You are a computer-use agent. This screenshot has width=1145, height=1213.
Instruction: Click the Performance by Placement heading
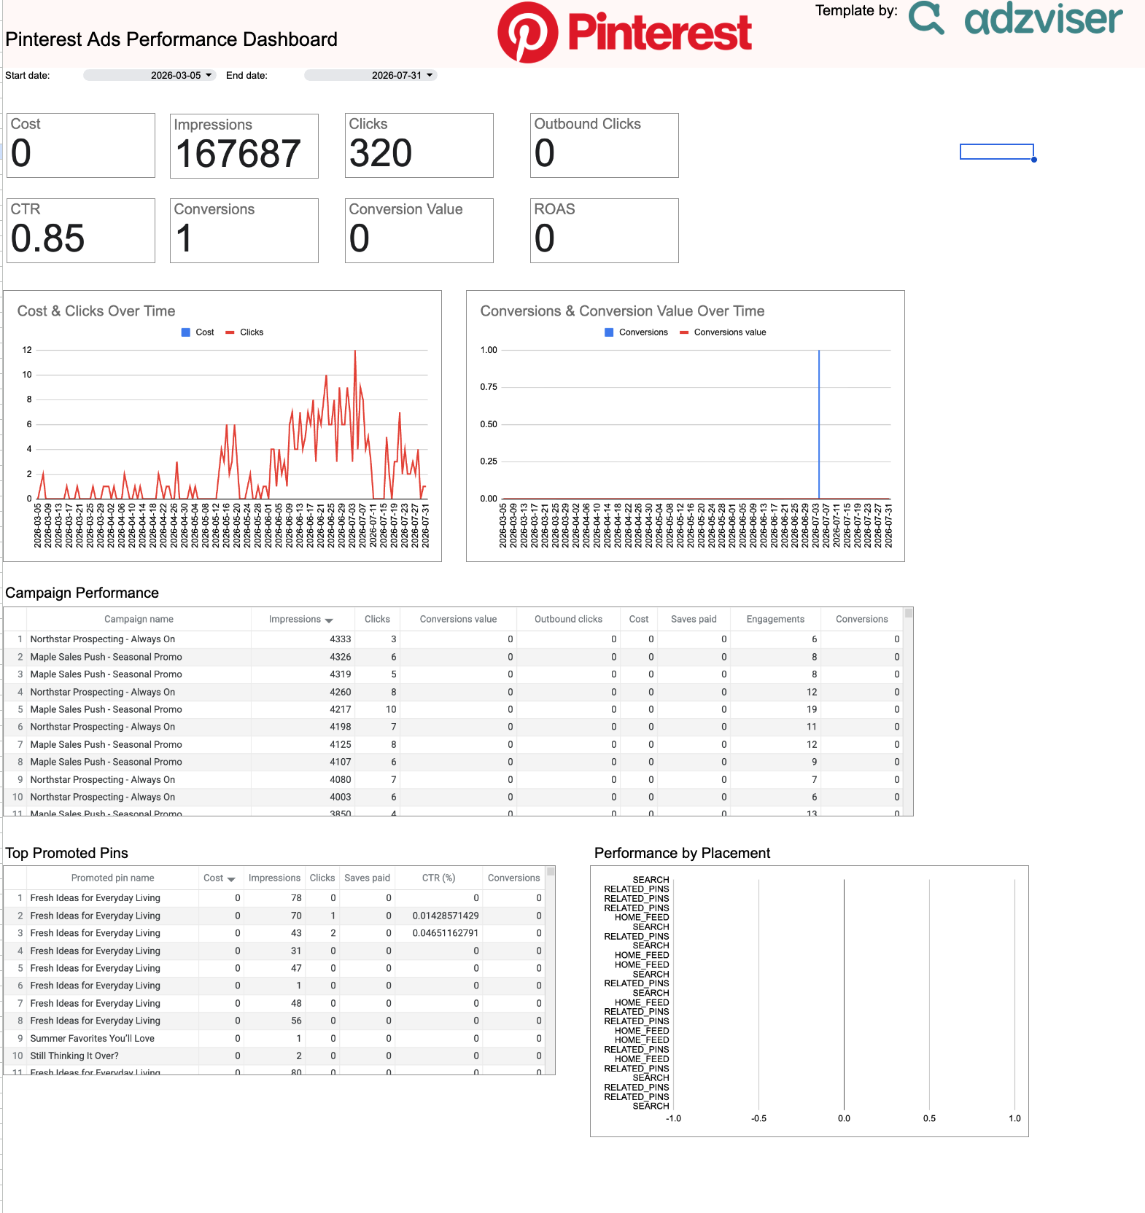(x=682, y=853)
